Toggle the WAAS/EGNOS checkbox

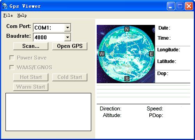tap(12, 67)
